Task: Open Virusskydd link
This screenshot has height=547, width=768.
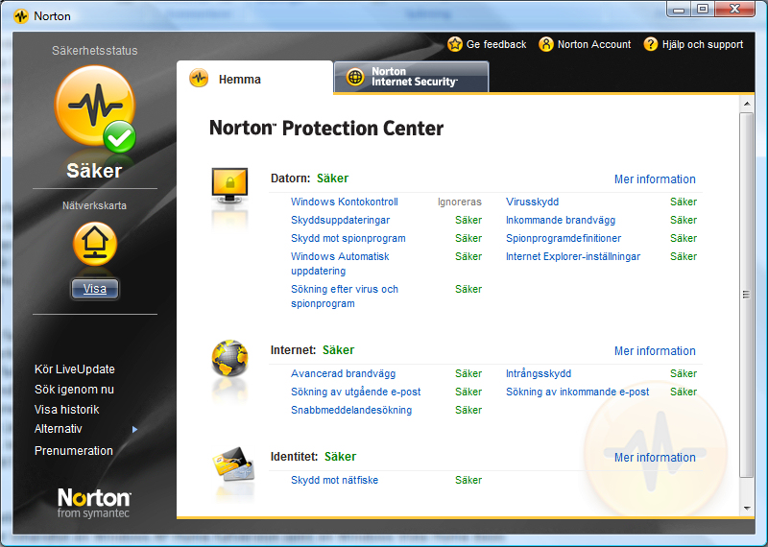Action: point(532,202)
